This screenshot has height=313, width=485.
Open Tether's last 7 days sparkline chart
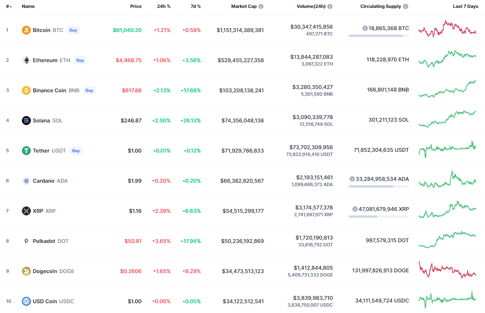coord(447,149)
